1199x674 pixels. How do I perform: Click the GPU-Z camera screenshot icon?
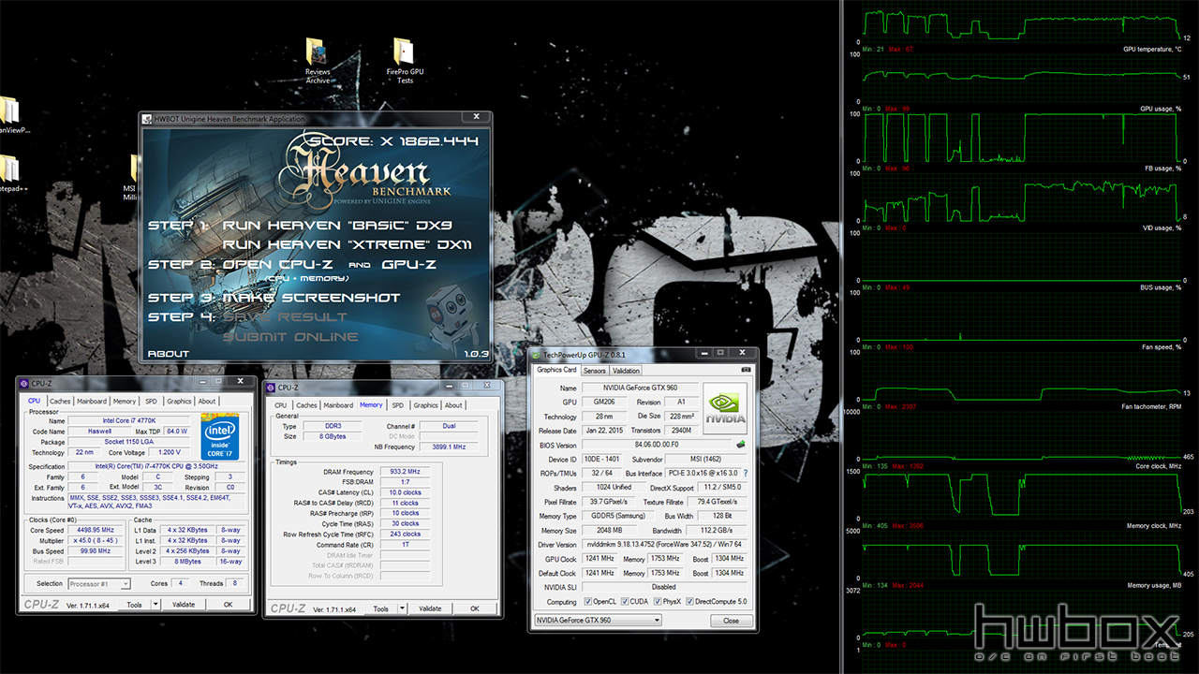click(747, 370)
